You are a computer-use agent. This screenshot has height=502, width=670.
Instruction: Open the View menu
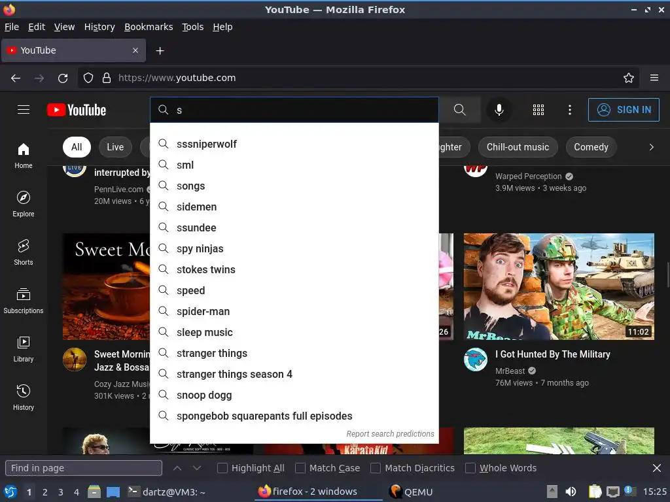click(x=64, y=27)
